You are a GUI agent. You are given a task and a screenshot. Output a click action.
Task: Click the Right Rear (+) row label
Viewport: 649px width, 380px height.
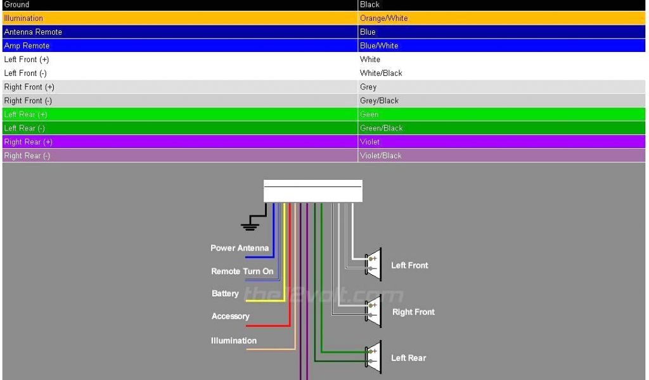click(x=28, y=142)
